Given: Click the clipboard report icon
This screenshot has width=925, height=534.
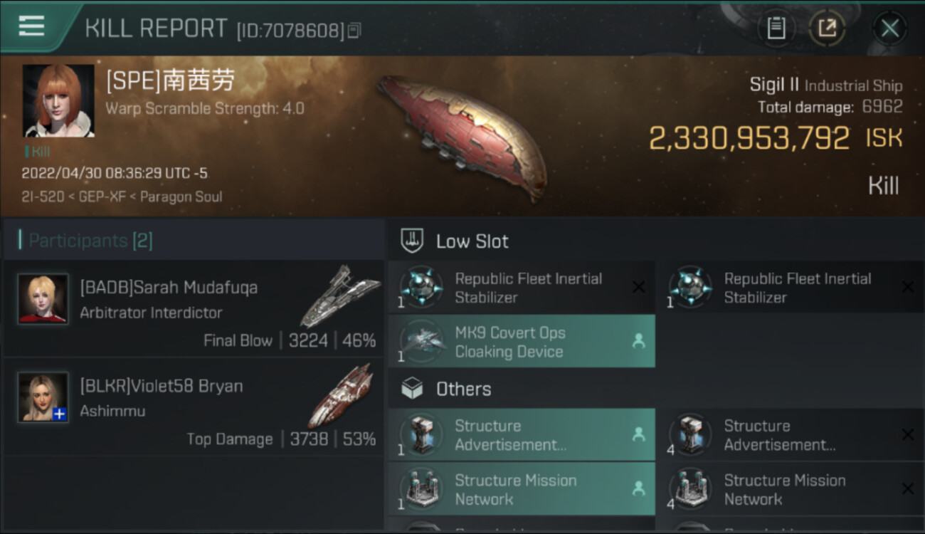Looking at the screenshot, I should click(776, 28).
